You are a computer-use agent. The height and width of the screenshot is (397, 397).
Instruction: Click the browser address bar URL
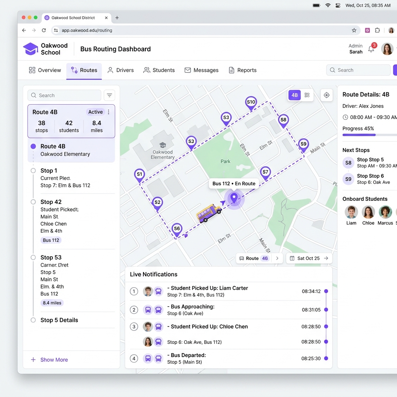pyautogui.click(x=87, y=30)
